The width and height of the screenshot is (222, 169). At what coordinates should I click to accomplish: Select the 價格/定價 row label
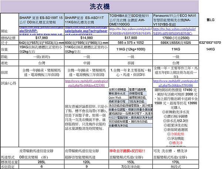(8, 38)
